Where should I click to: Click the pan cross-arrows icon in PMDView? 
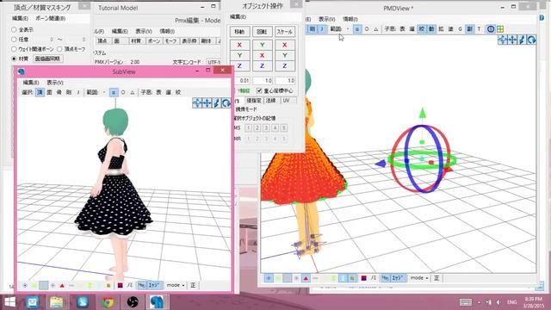pos(513,40)
